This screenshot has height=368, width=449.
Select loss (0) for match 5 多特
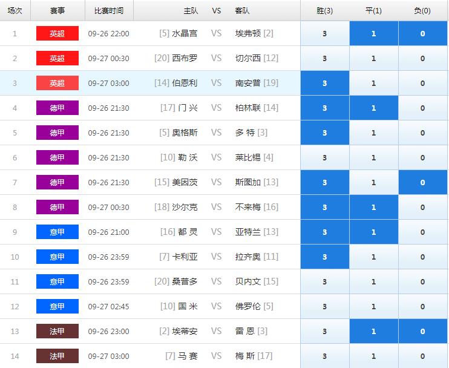click(422, 133)
